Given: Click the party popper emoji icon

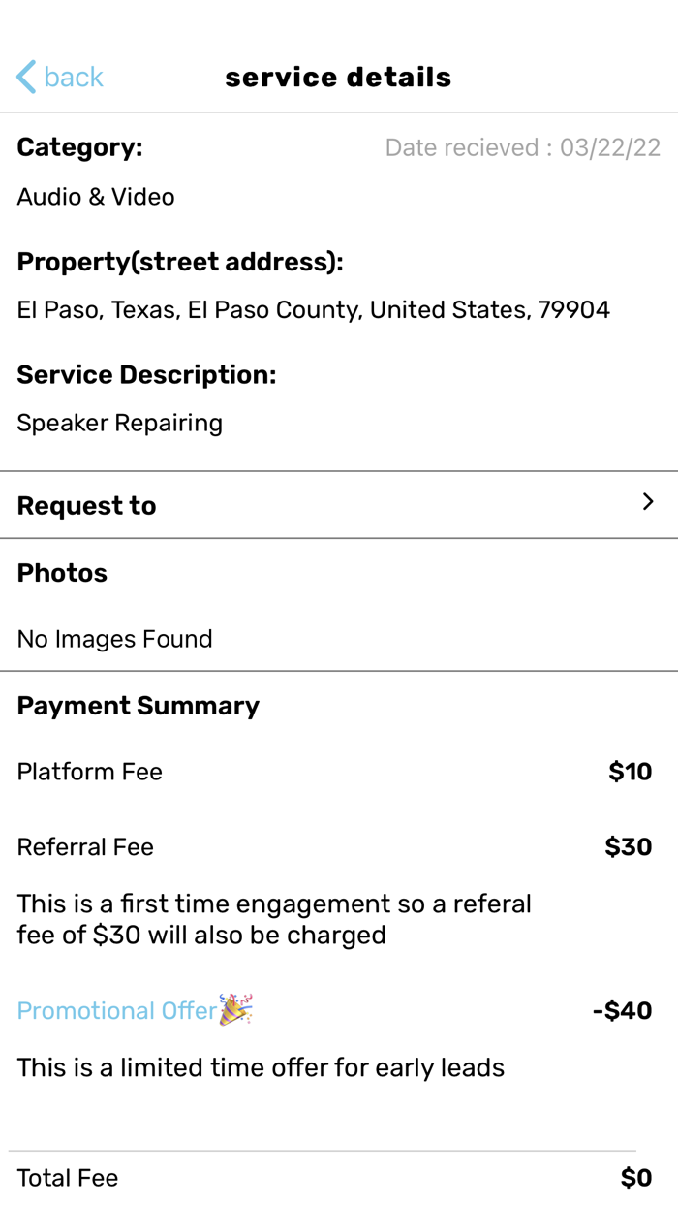Looking at the screenshot, I should tap(235, 1009).
